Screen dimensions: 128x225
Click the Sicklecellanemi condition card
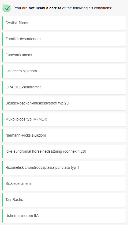64,184
